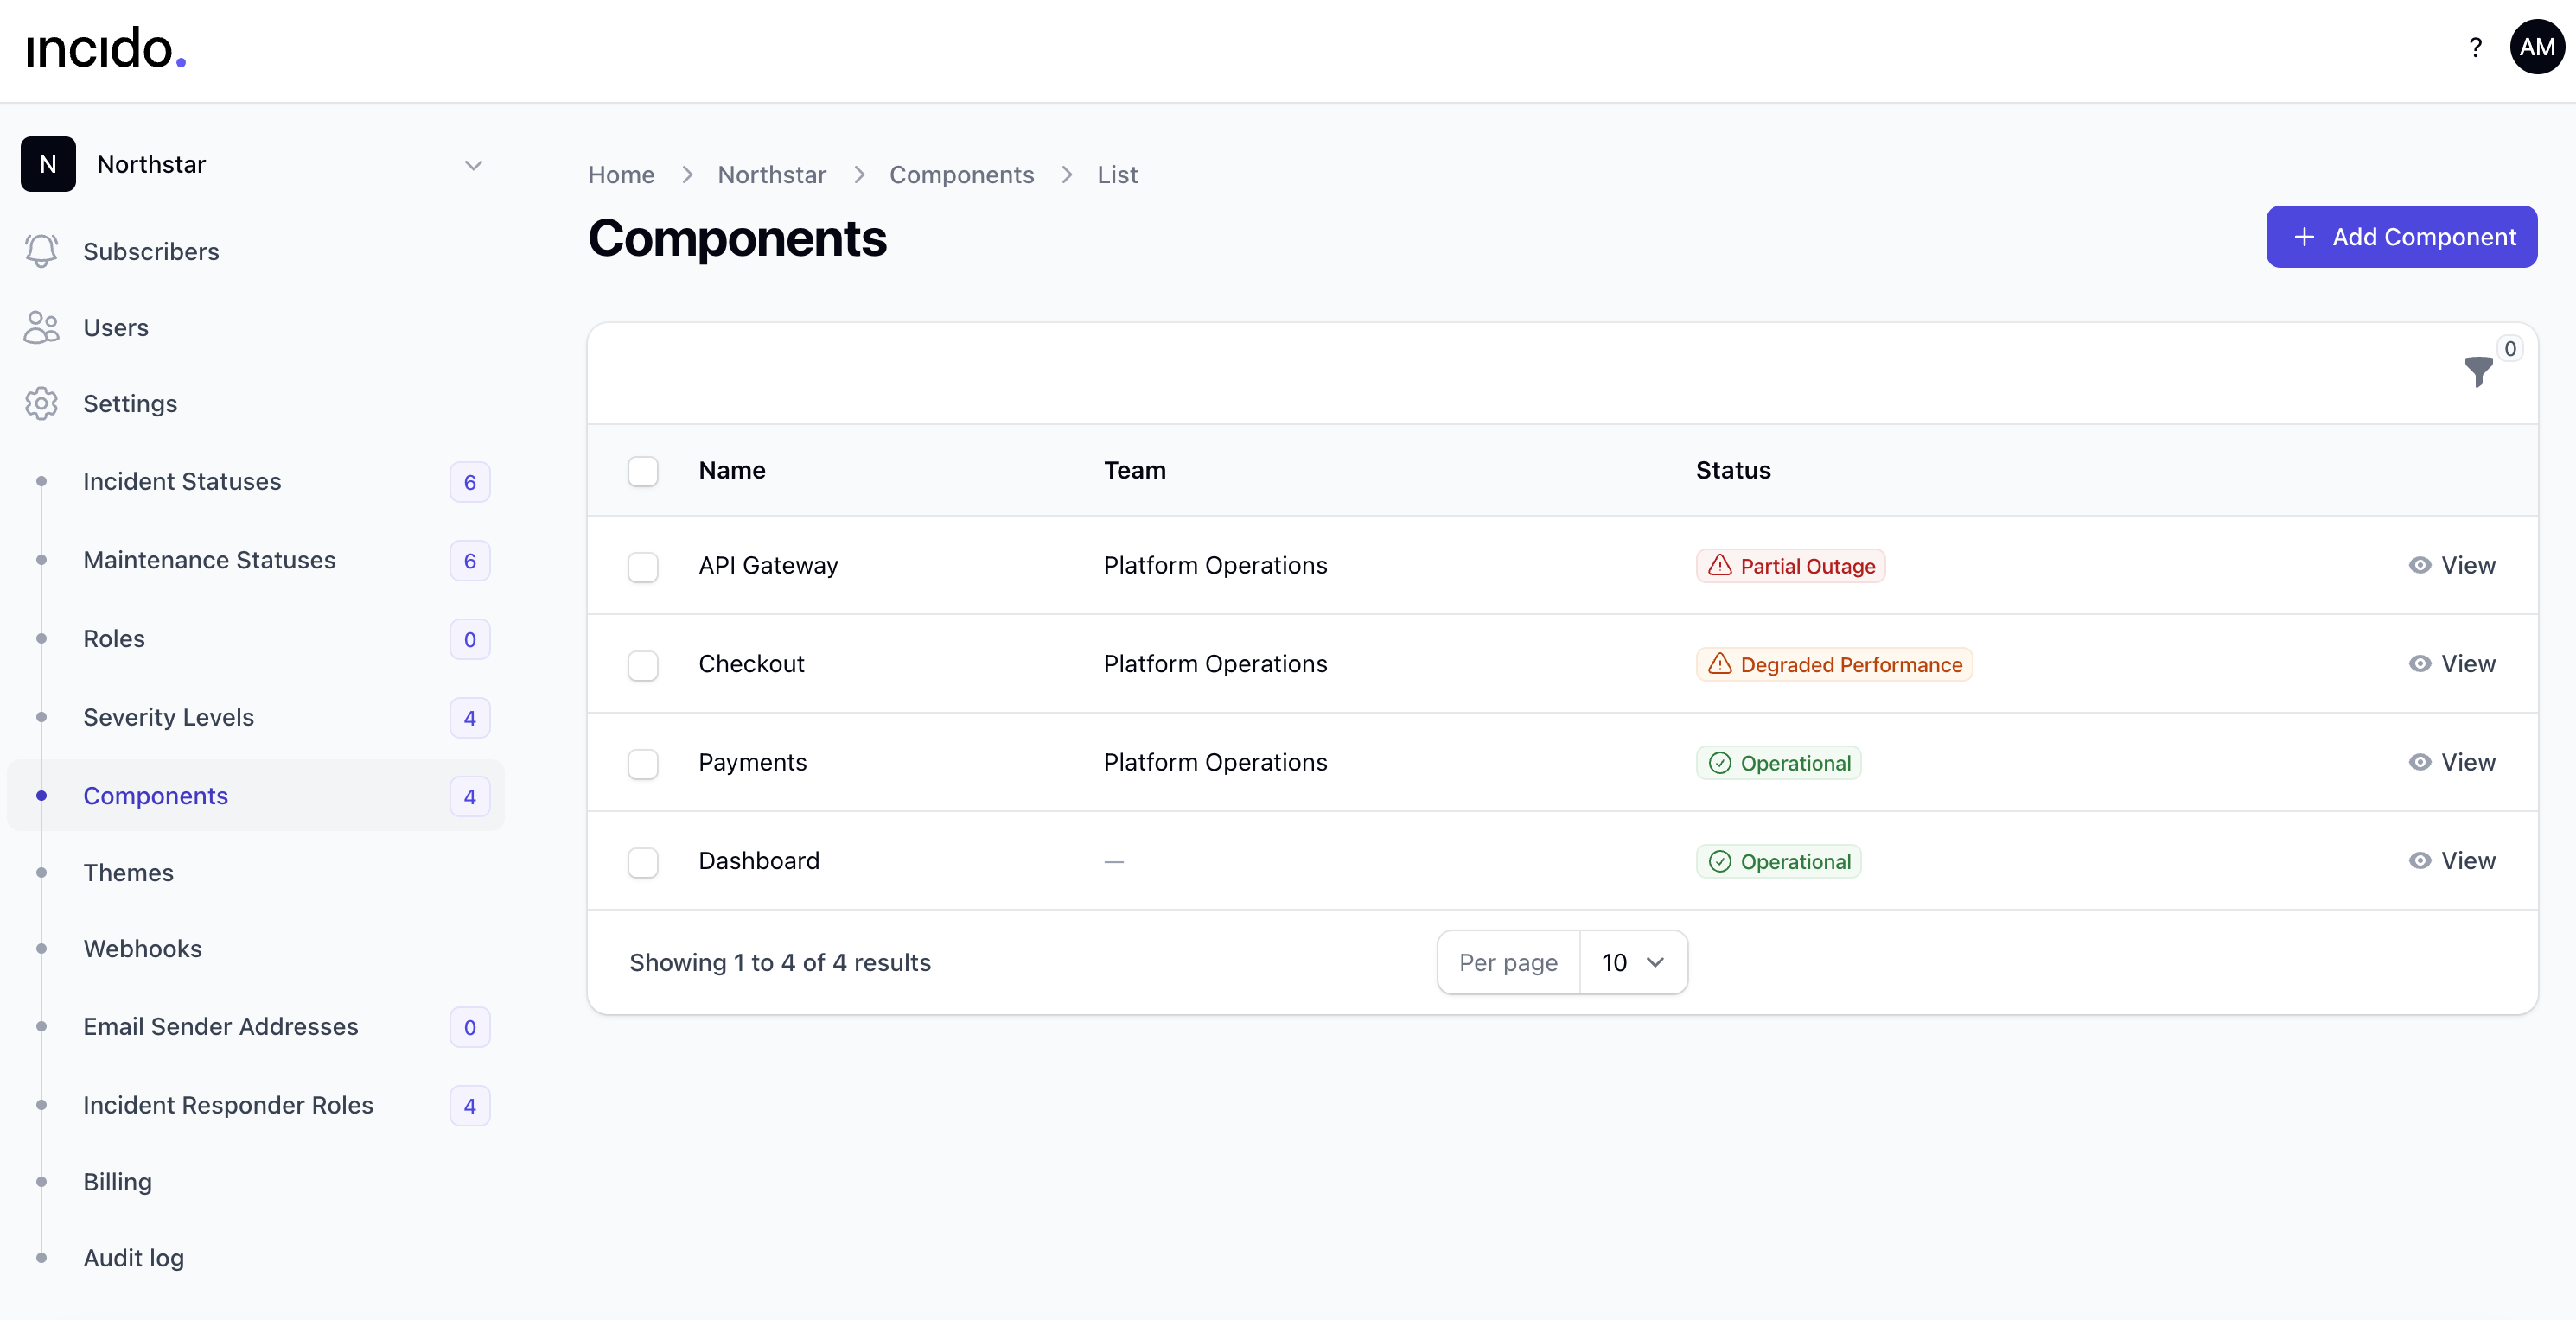Expand the Northstar workspace switcher chevron
The width and height of the screenshot is (2576, 1320).
pyautogui.click(x=473, y=165)
